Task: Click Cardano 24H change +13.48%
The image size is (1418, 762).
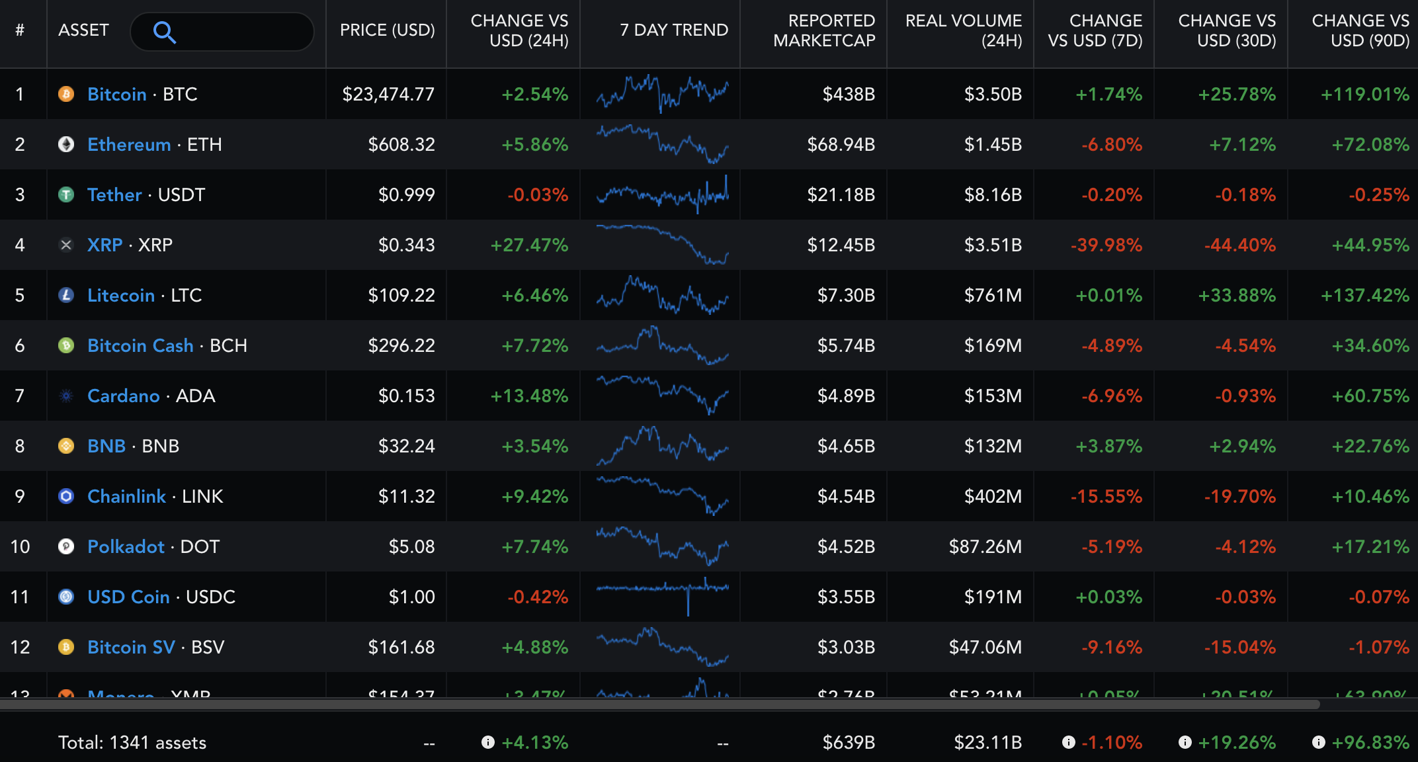Action: [529, 396]
